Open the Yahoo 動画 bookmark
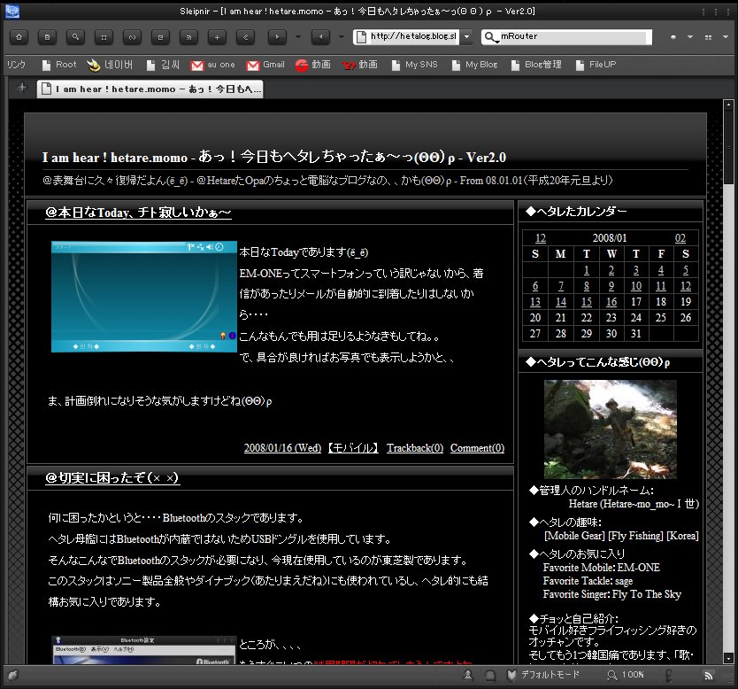 tap(360, 65)
